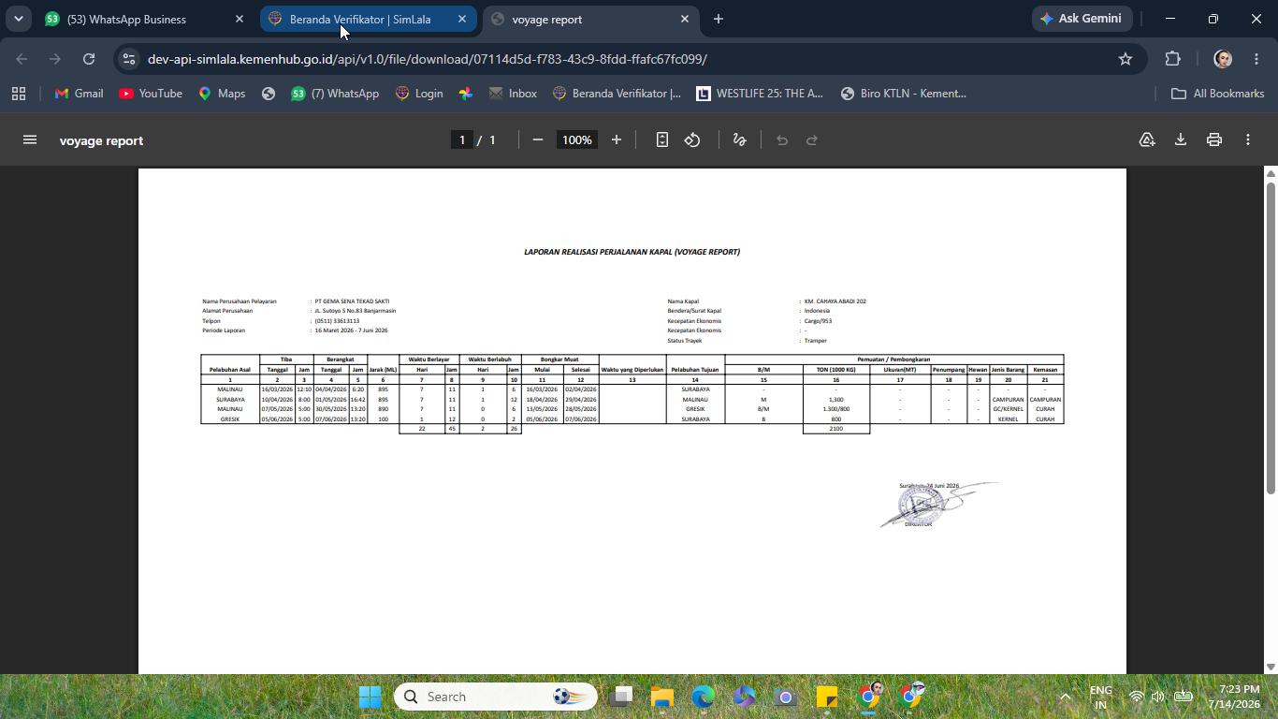
Task: Open the PDF sidebar menu icon
Action: (x=30, y=140)
